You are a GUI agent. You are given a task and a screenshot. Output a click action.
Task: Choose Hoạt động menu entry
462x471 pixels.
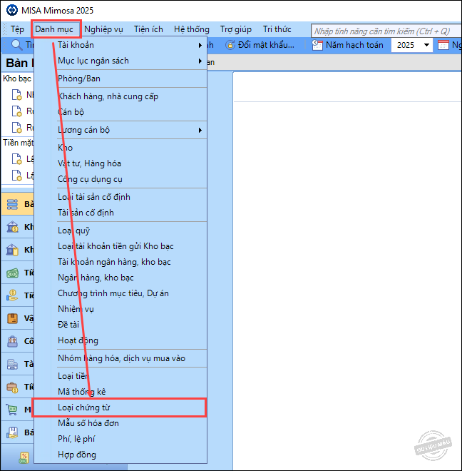pyautogui.click(x=120, y=340)
